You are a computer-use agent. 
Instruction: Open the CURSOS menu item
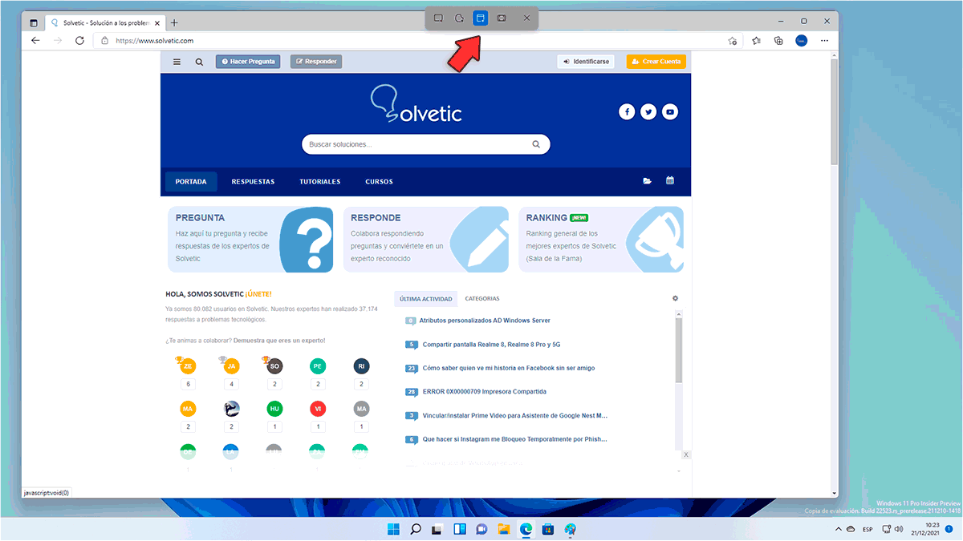(379, 181)
